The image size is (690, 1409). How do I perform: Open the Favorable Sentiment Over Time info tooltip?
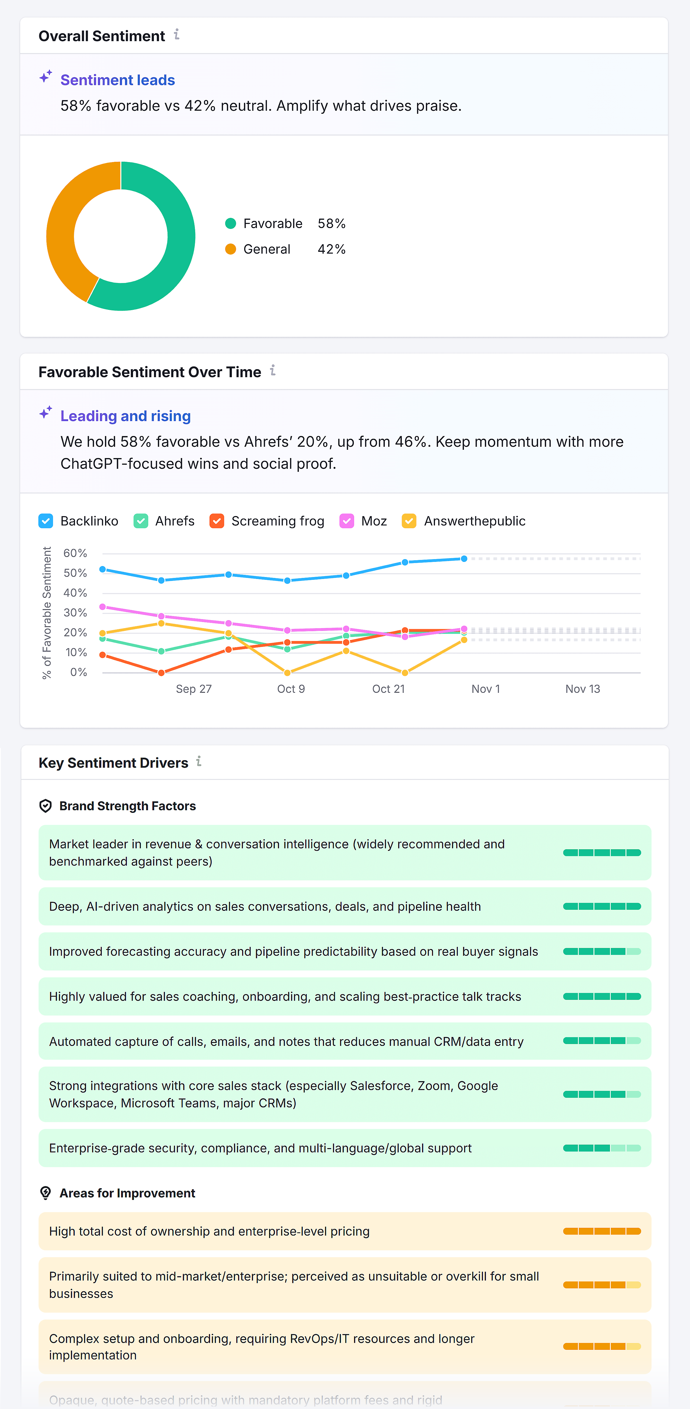pyautogui.click(x=273, y=371)
